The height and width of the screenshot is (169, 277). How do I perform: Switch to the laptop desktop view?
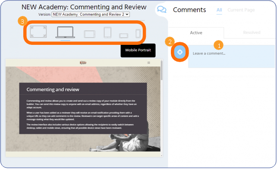[x=65, y=32]
